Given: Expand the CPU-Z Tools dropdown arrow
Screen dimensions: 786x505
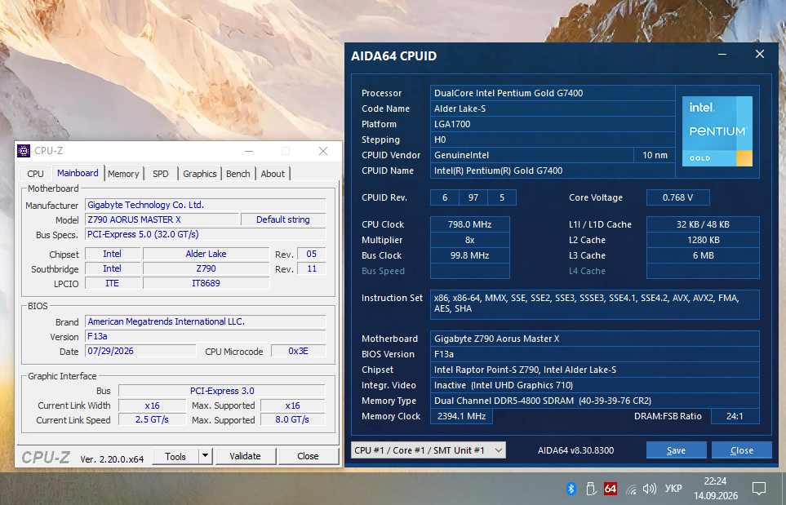Looking at the screenshot, I should click(205, 456).
